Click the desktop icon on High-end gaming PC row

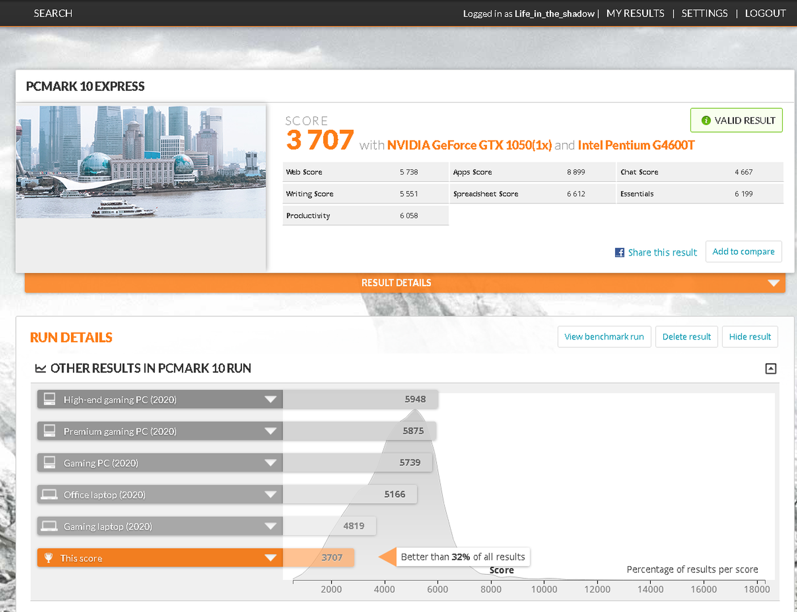click(50, 399)
